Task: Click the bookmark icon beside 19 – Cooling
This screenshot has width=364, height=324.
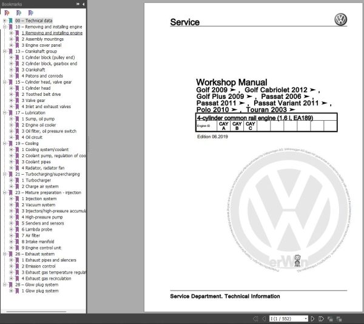Action: click(x=10, y=143)
